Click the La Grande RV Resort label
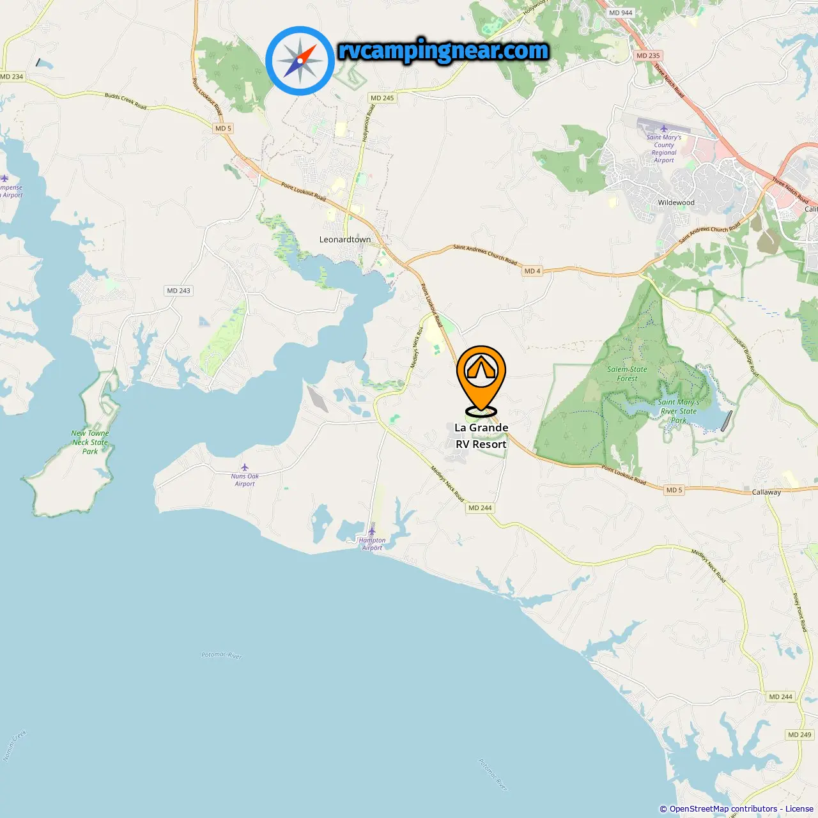Image resolution: width=818 pixels, height=818 pixels. (481, 436)
